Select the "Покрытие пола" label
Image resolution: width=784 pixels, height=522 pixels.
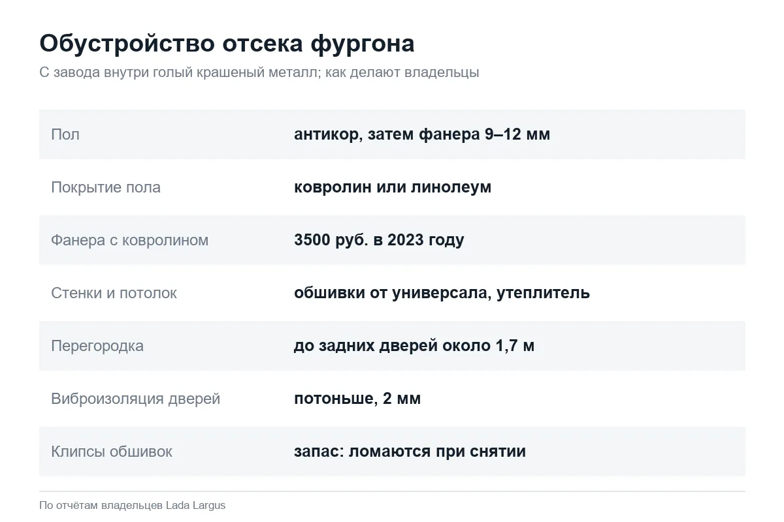point(106,187)
